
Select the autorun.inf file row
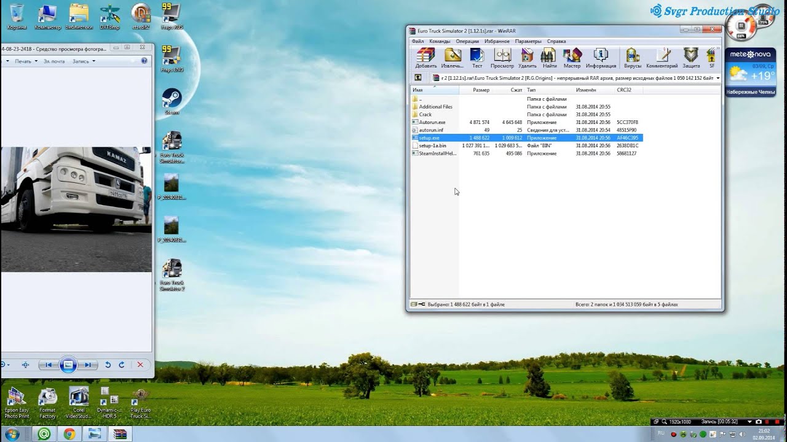[526, 130]
